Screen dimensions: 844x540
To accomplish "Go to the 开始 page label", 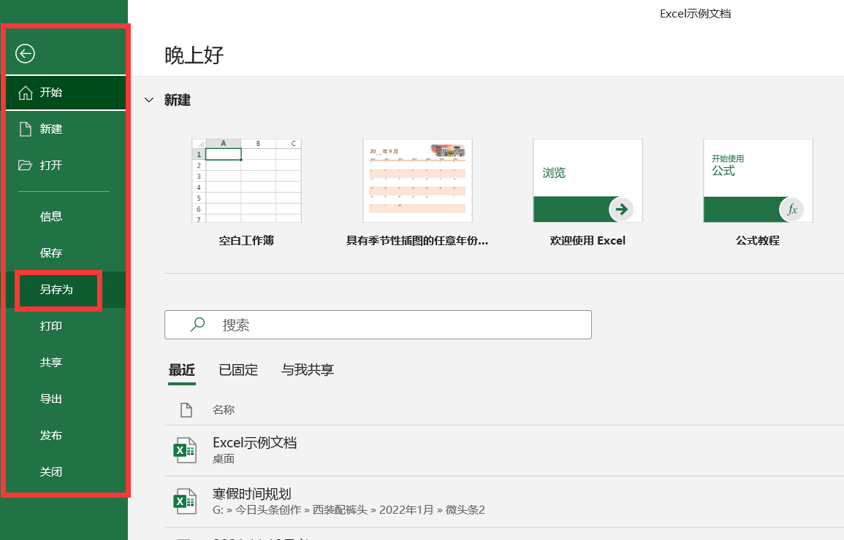I will pyautogui.click(x=51, y=93).
